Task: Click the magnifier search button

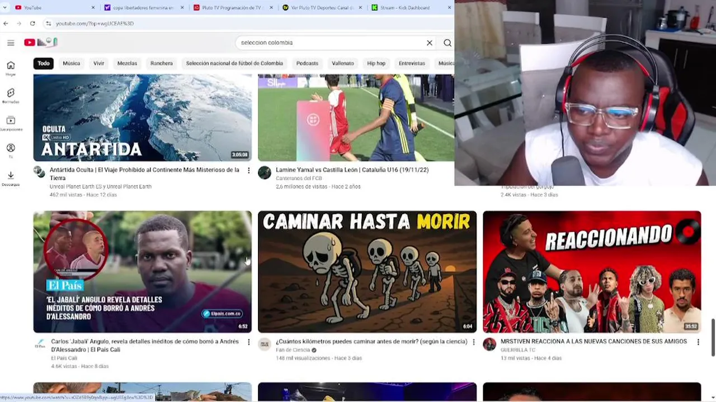Action: (x=447, y=42)
